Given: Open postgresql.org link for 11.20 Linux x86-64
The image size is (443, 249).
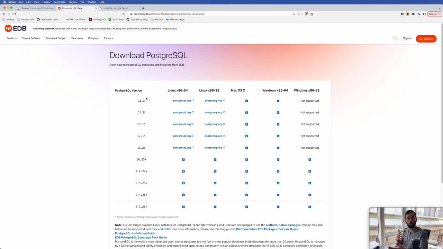Looking at the screenshot, I should click(x=183, y=148).
